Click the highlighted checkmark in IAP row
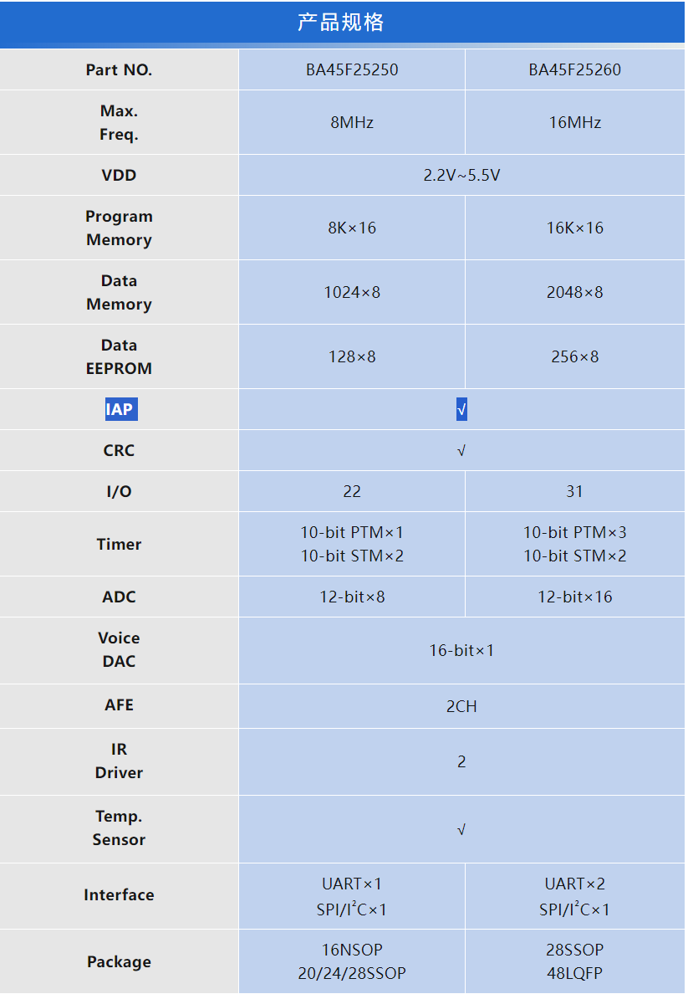The width and height of the screenshot is (688, 994). 461,410
